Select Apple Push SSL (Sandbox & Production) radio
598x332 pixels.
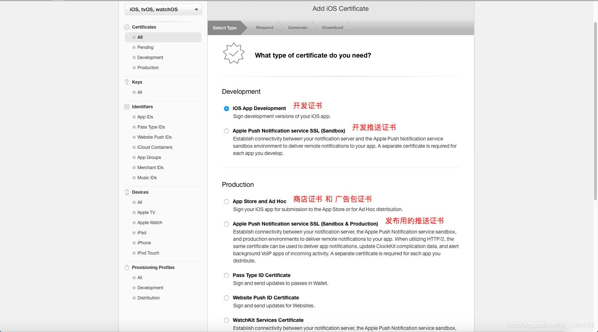tap(227, 224)
